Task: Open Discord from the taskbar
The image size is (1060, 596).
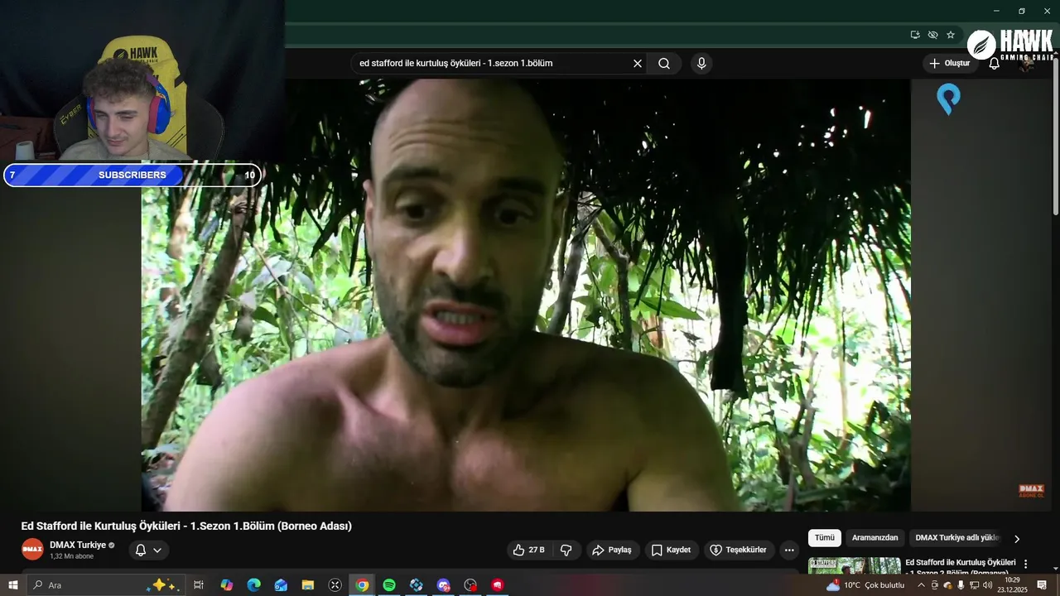Action: 443,585
